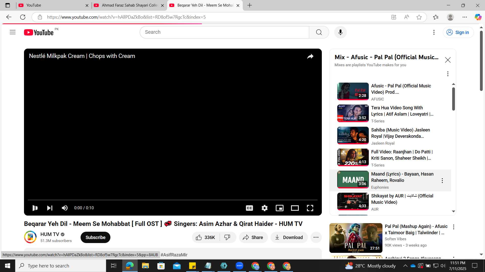Open the YouTube hamburger guide menu

pos(13,32)
